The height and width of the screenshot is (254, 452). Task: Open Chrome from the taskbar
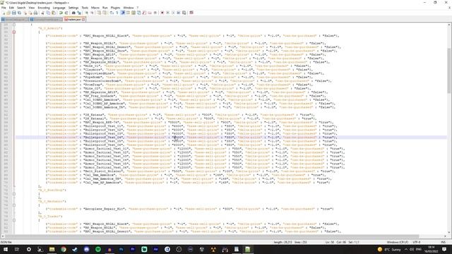tap(64, 249)
